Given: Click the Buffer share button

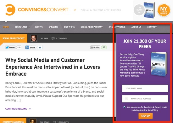Looking at the screenshot, I should (95, 48).
